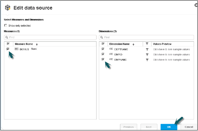
Task: Sort by Measure Name arrow
Action: [x=37, y=44]
